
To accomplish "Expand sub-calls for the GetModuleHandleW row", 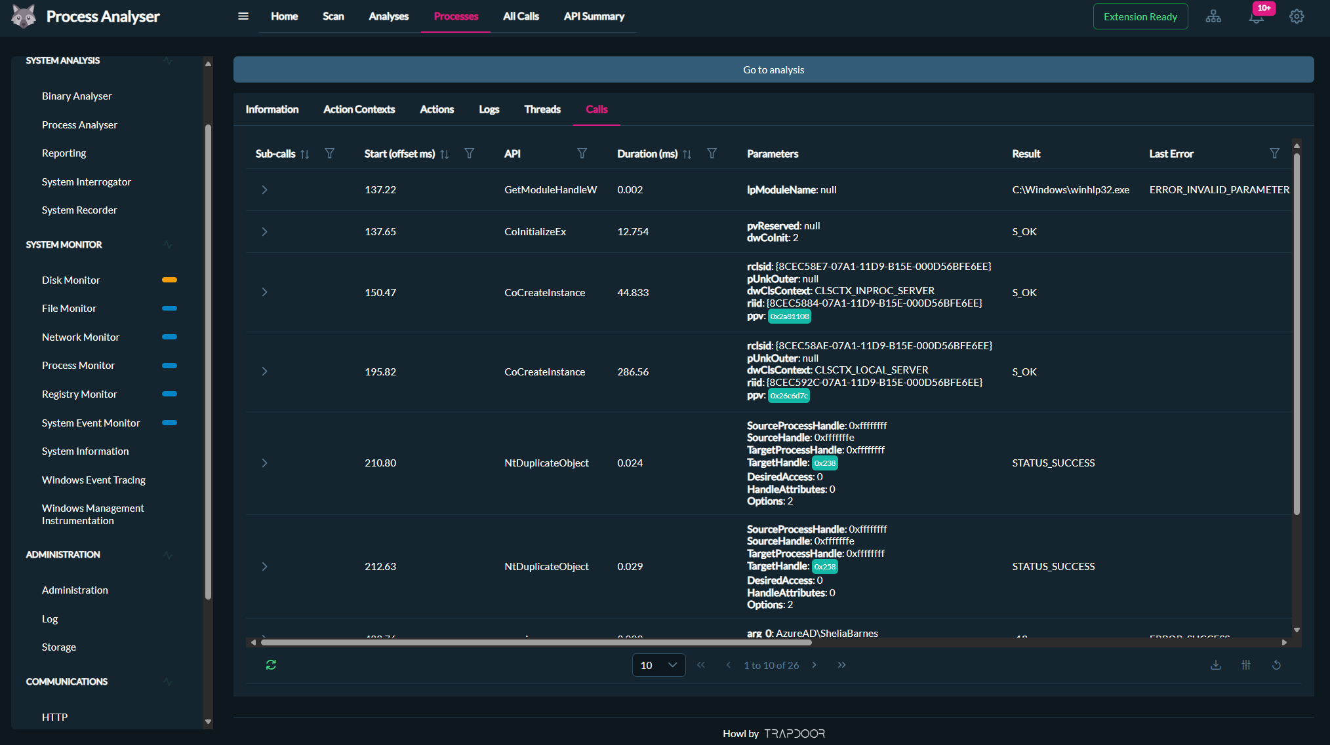I will (264, 189).
